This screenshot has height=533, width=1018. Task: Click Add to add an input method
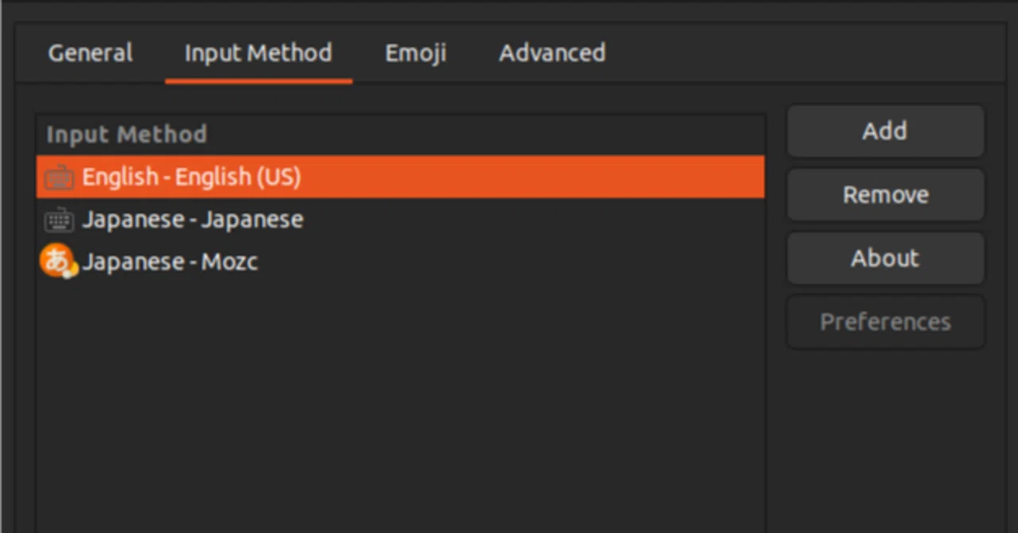pos(885,131)
